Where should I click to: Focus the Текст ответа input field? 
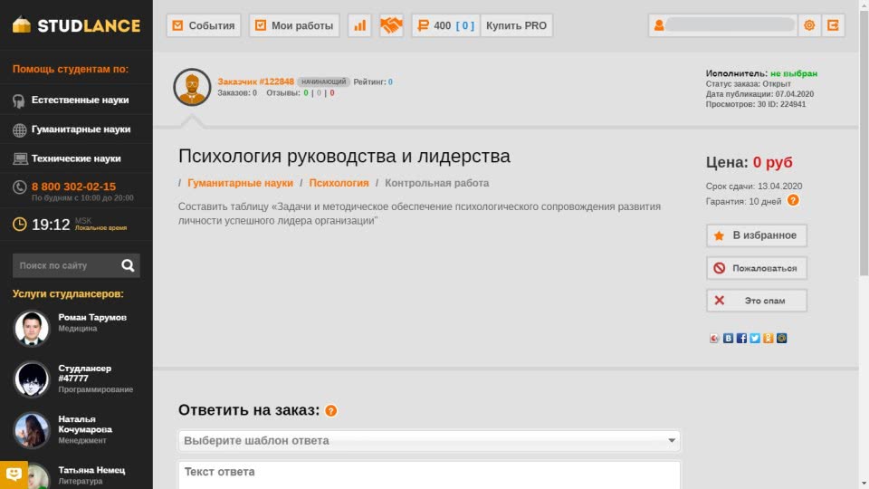coord(429,475)
